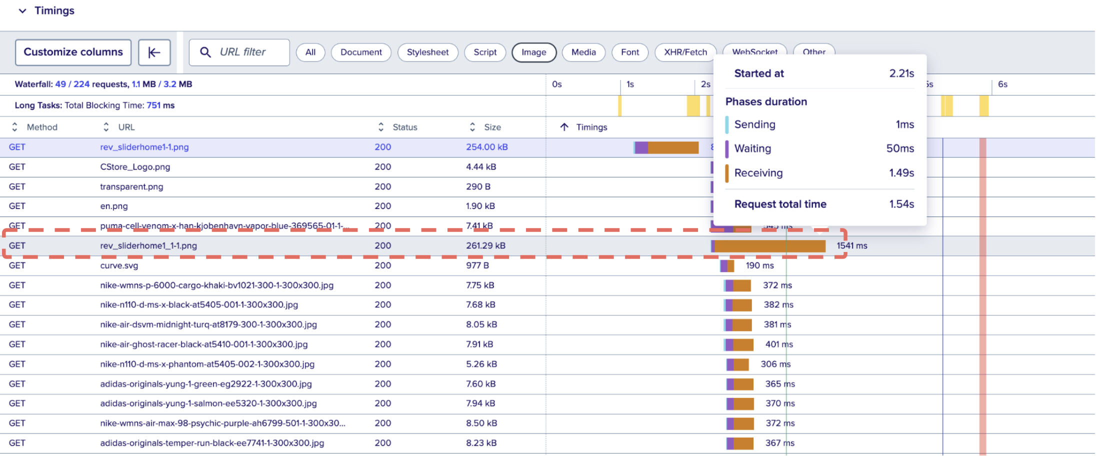Click the 261.29 kB size cell
Image resolution: width=1109 pixels, height=458 pixels.
point(485,245)
